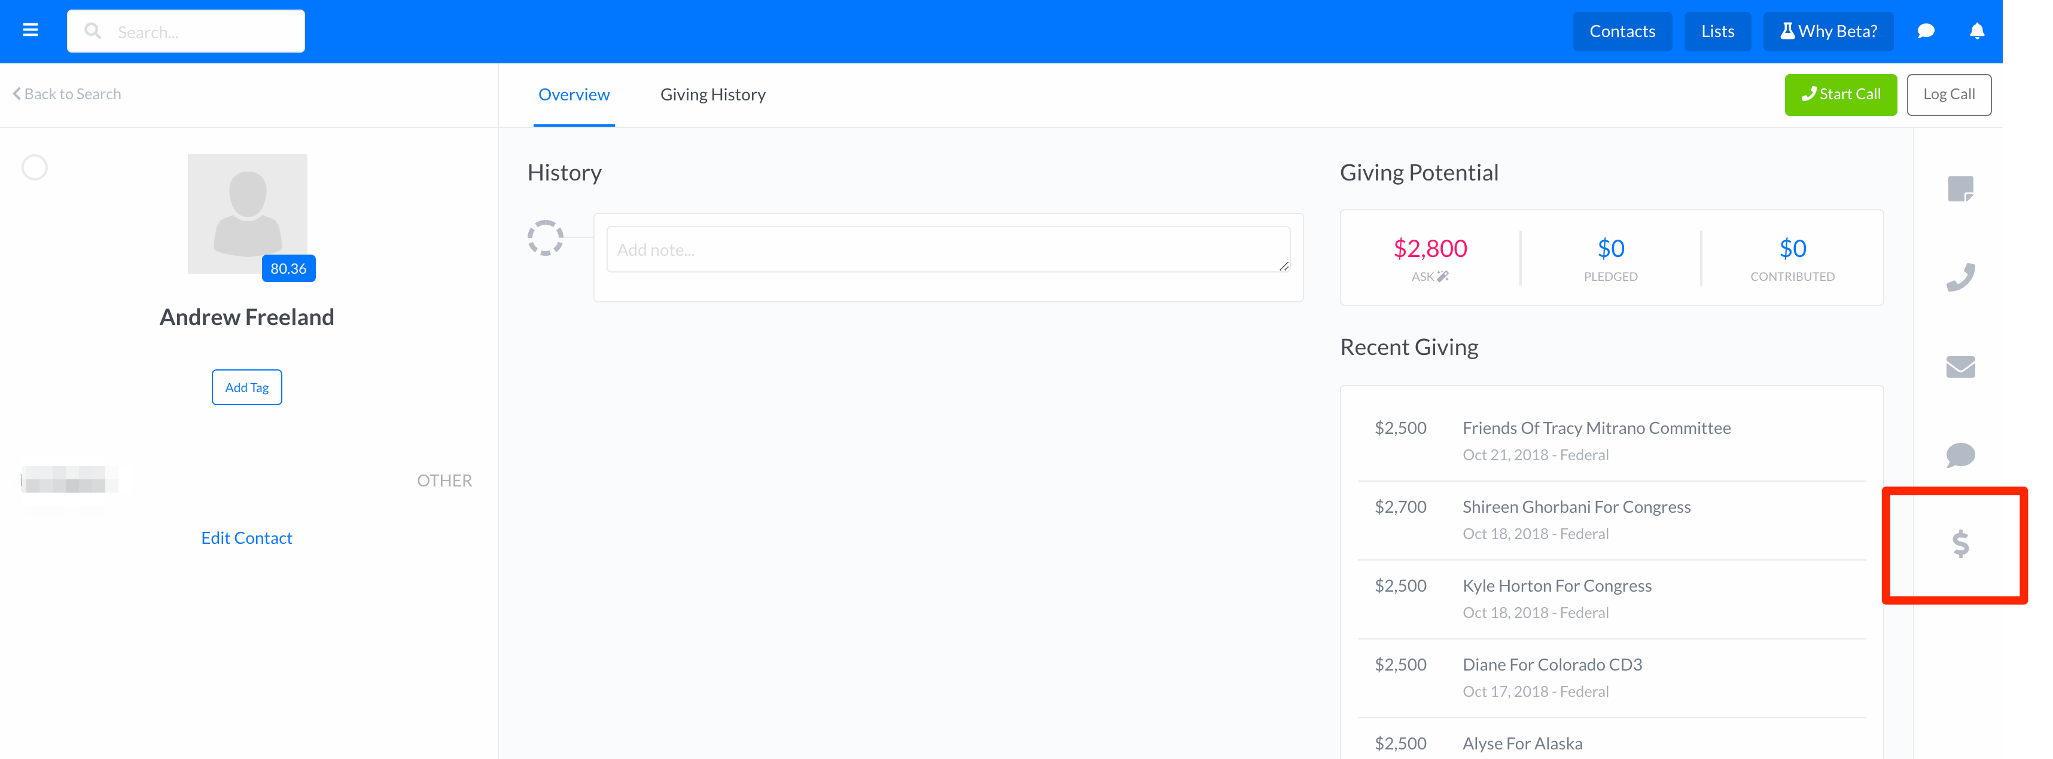
Task: Click the $2,700 donation amount
Action: (x=1400, y=507)
